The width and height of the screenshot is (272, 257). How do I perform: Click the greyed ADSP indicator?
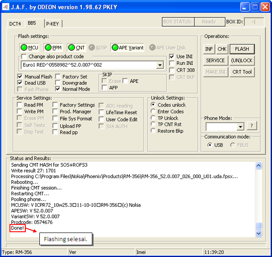tap(98, 48)
